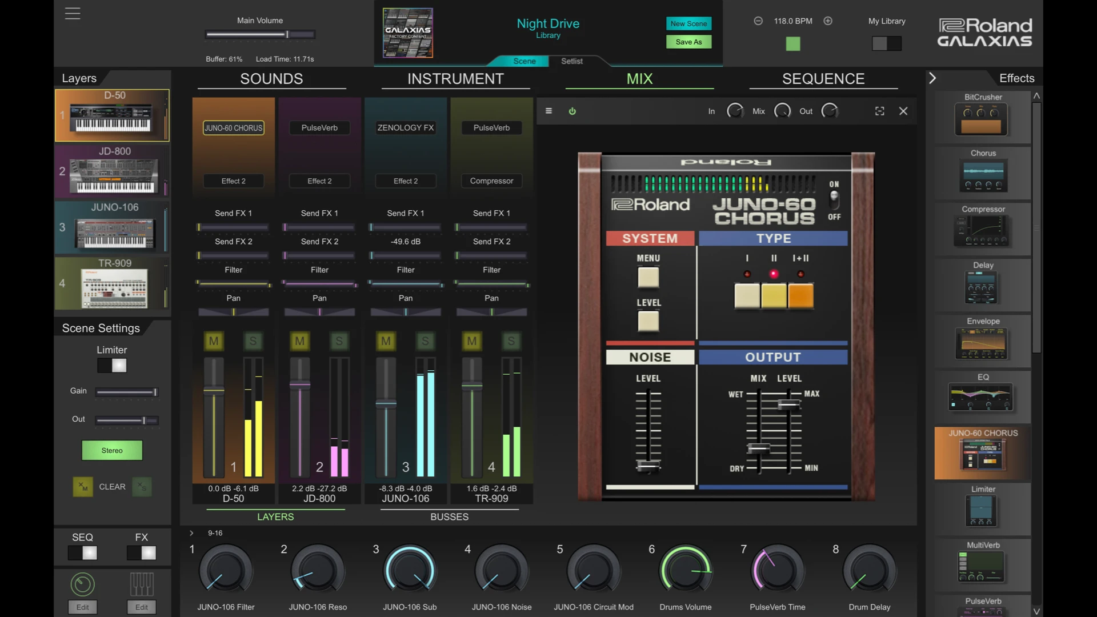Click the Save As button
Image resolution: width=1097 pixels, height=617 pixels.
pos(688,42)
